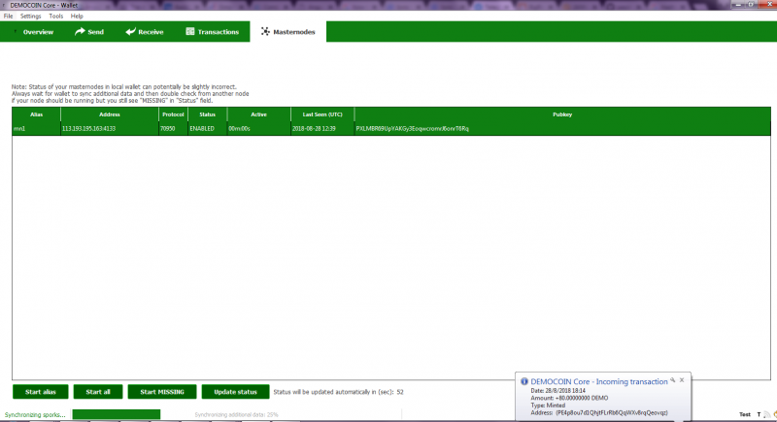777x422 pixels.
Task: Click protocol value 70950
Action: (x=173, y=129)
